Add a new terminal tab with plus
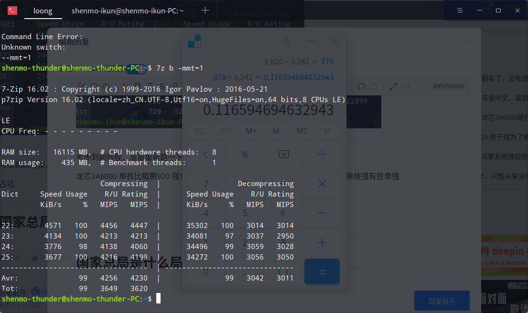 pyautogui.click(x=205, y=10)
